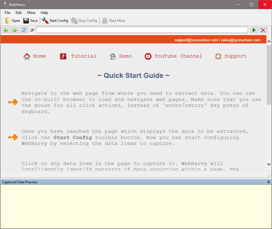
Task: Click the scrollbar down arrow of browser pane
Action: point(269,164)
